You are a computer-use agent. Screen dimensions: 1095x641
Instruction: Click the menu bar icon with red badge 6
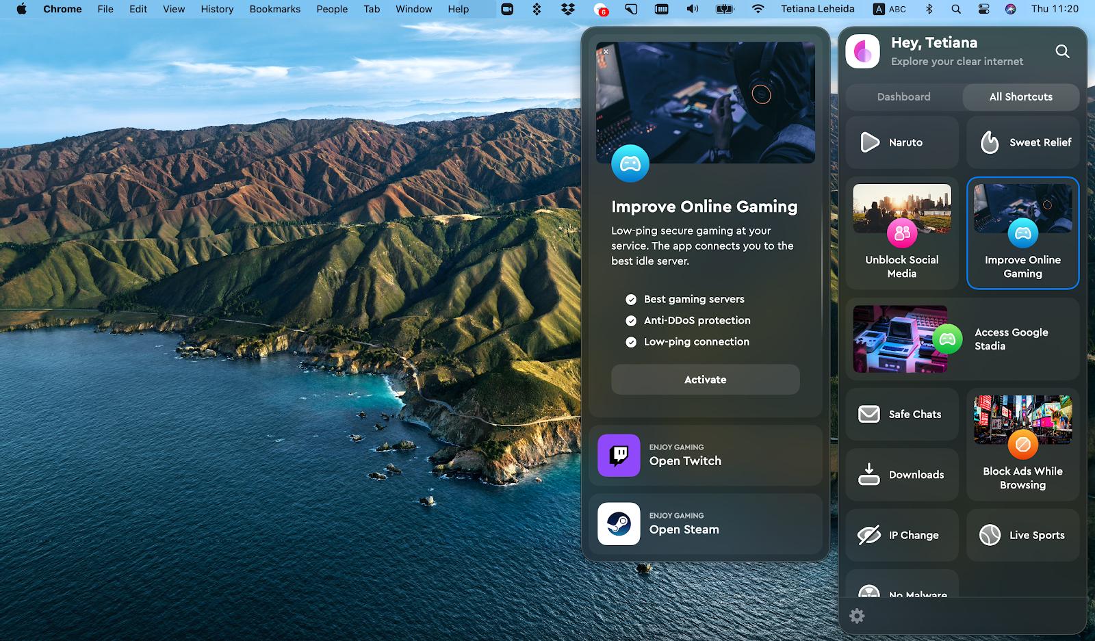pyautogui.click(x=600, y=9)
